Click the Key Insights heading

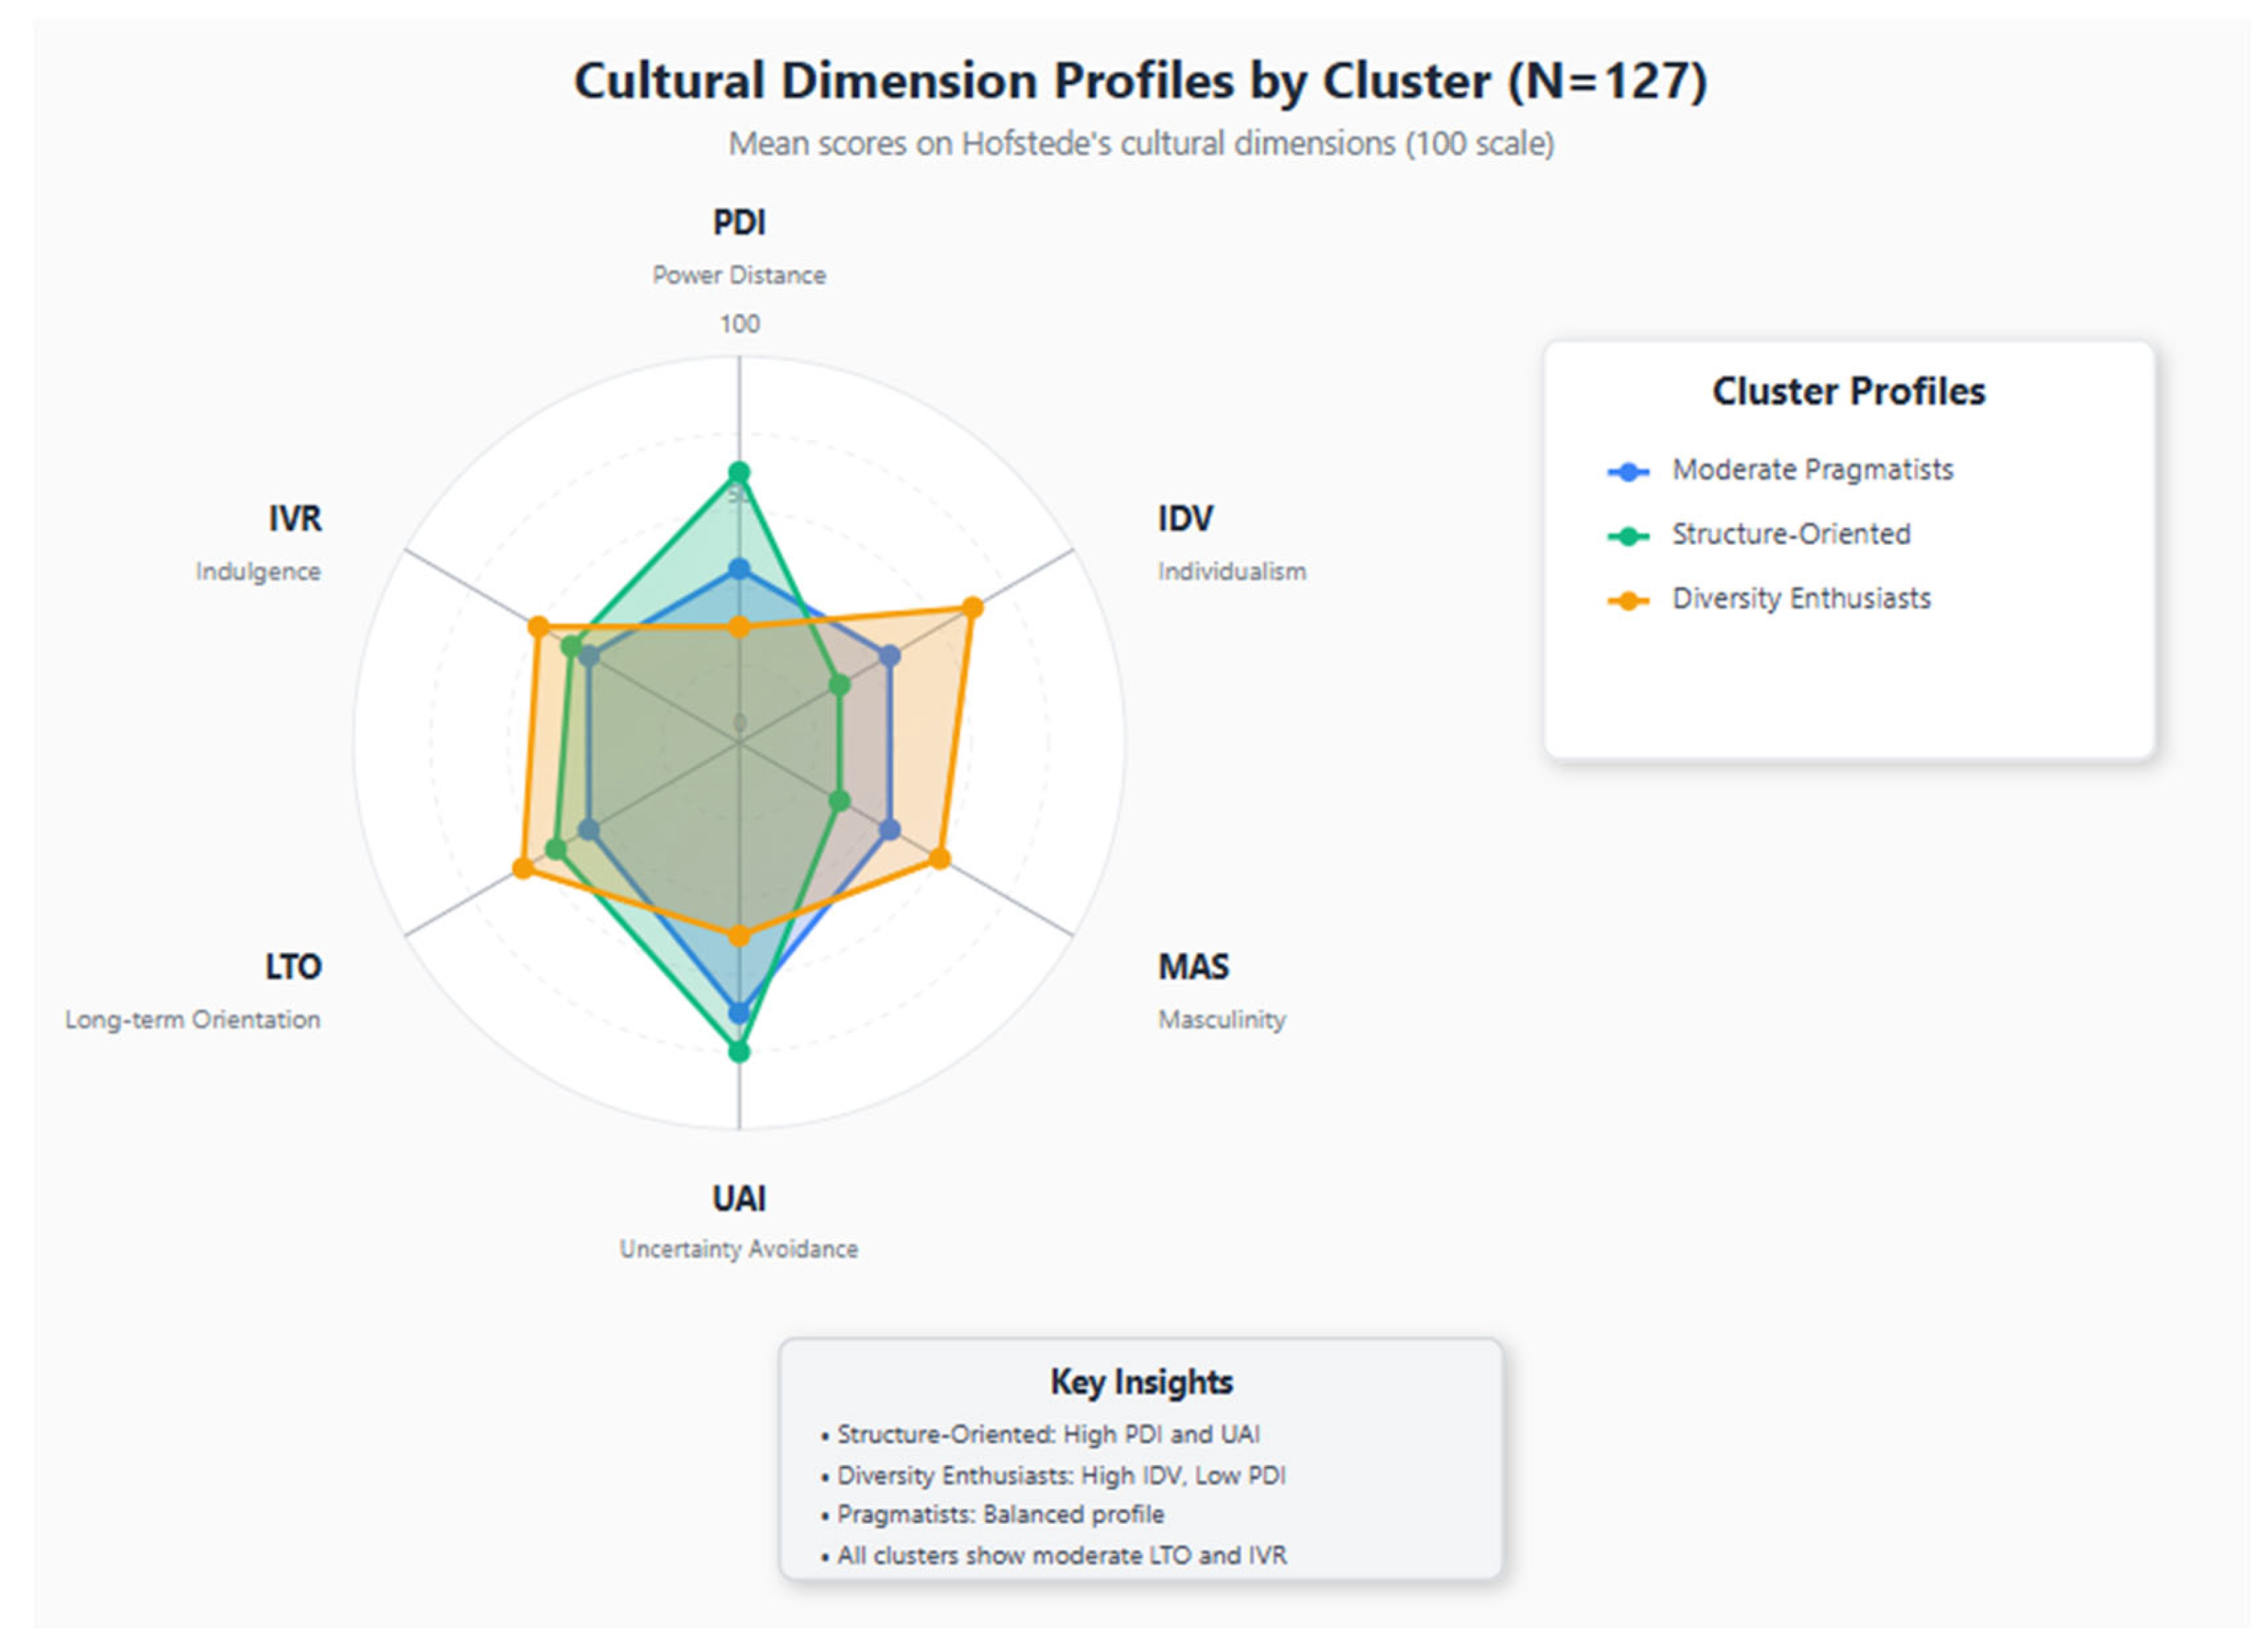[x=1141, y=1381]
